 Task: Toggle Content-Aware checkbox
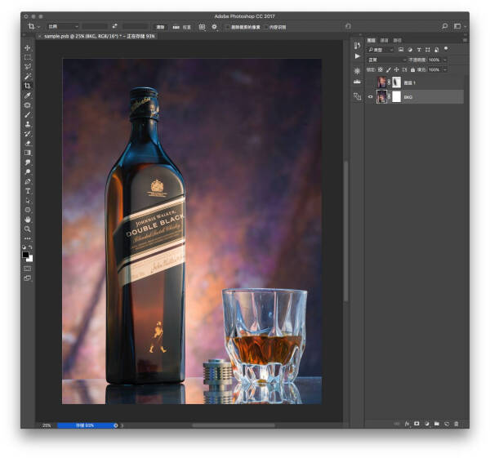click(266, 27)
